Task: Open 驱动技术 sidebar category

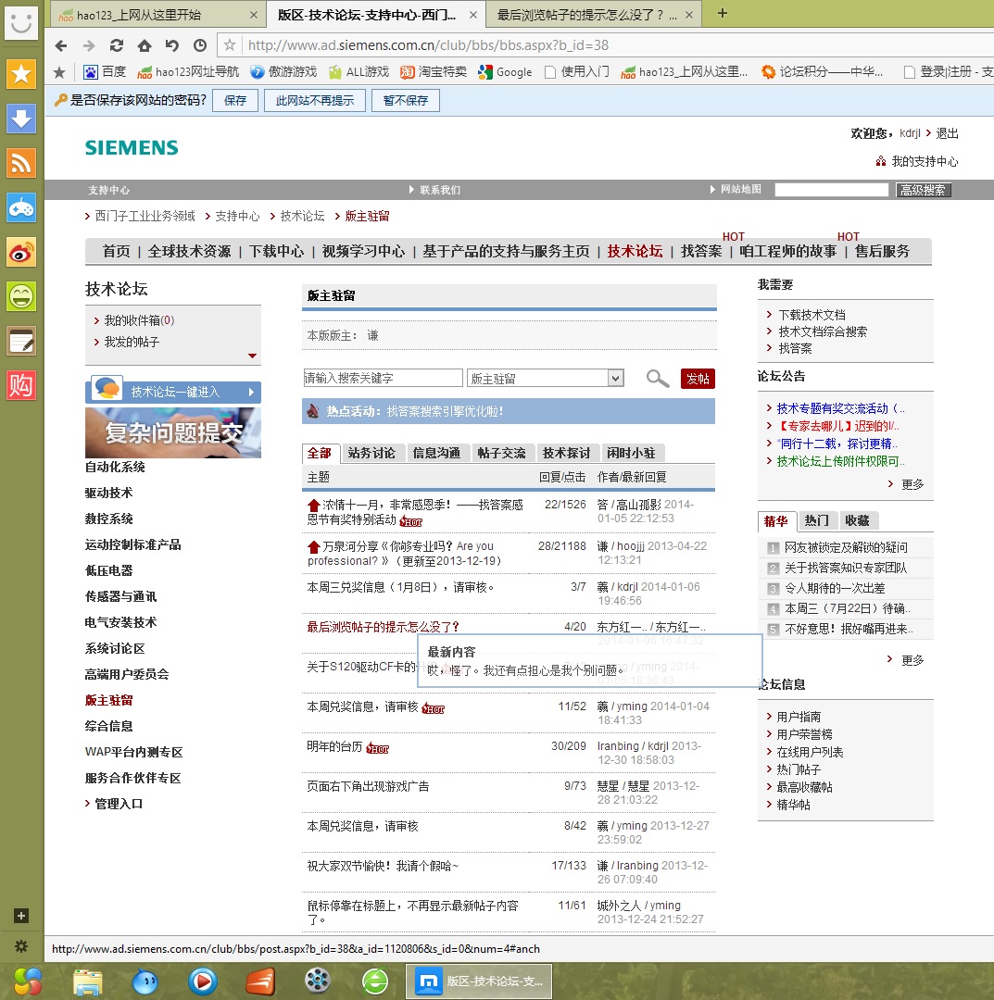Action: [109, 493]
